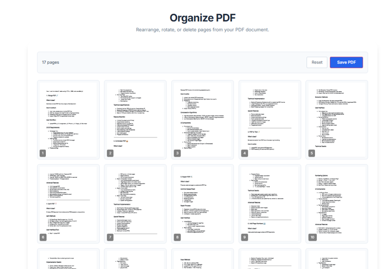Screen dimensions: 391x269
Task: Select the page 1 thumbnail
Action: tap(68, 119)
